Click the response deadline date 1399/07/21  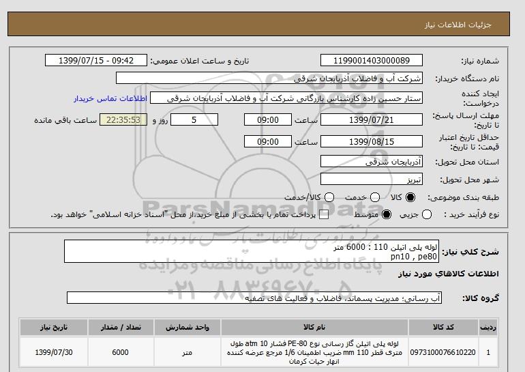tap(372, 119)
